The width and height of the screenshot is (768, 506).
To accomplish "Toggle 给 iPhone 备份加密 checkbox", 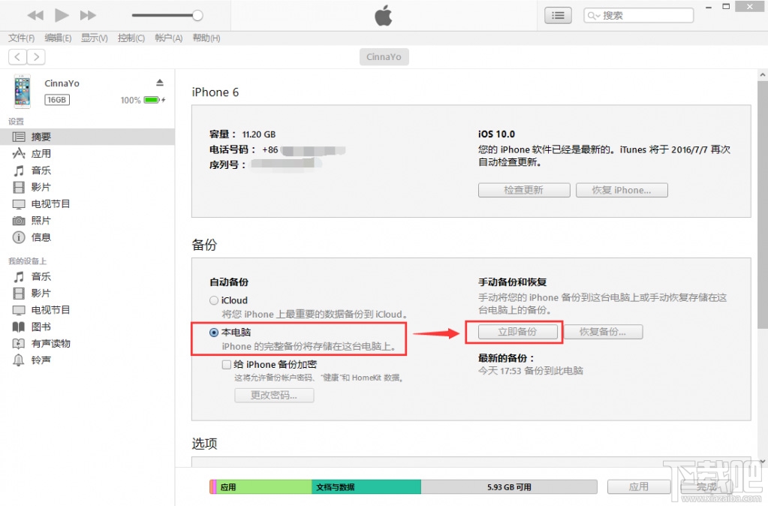I will click(226, 364).
